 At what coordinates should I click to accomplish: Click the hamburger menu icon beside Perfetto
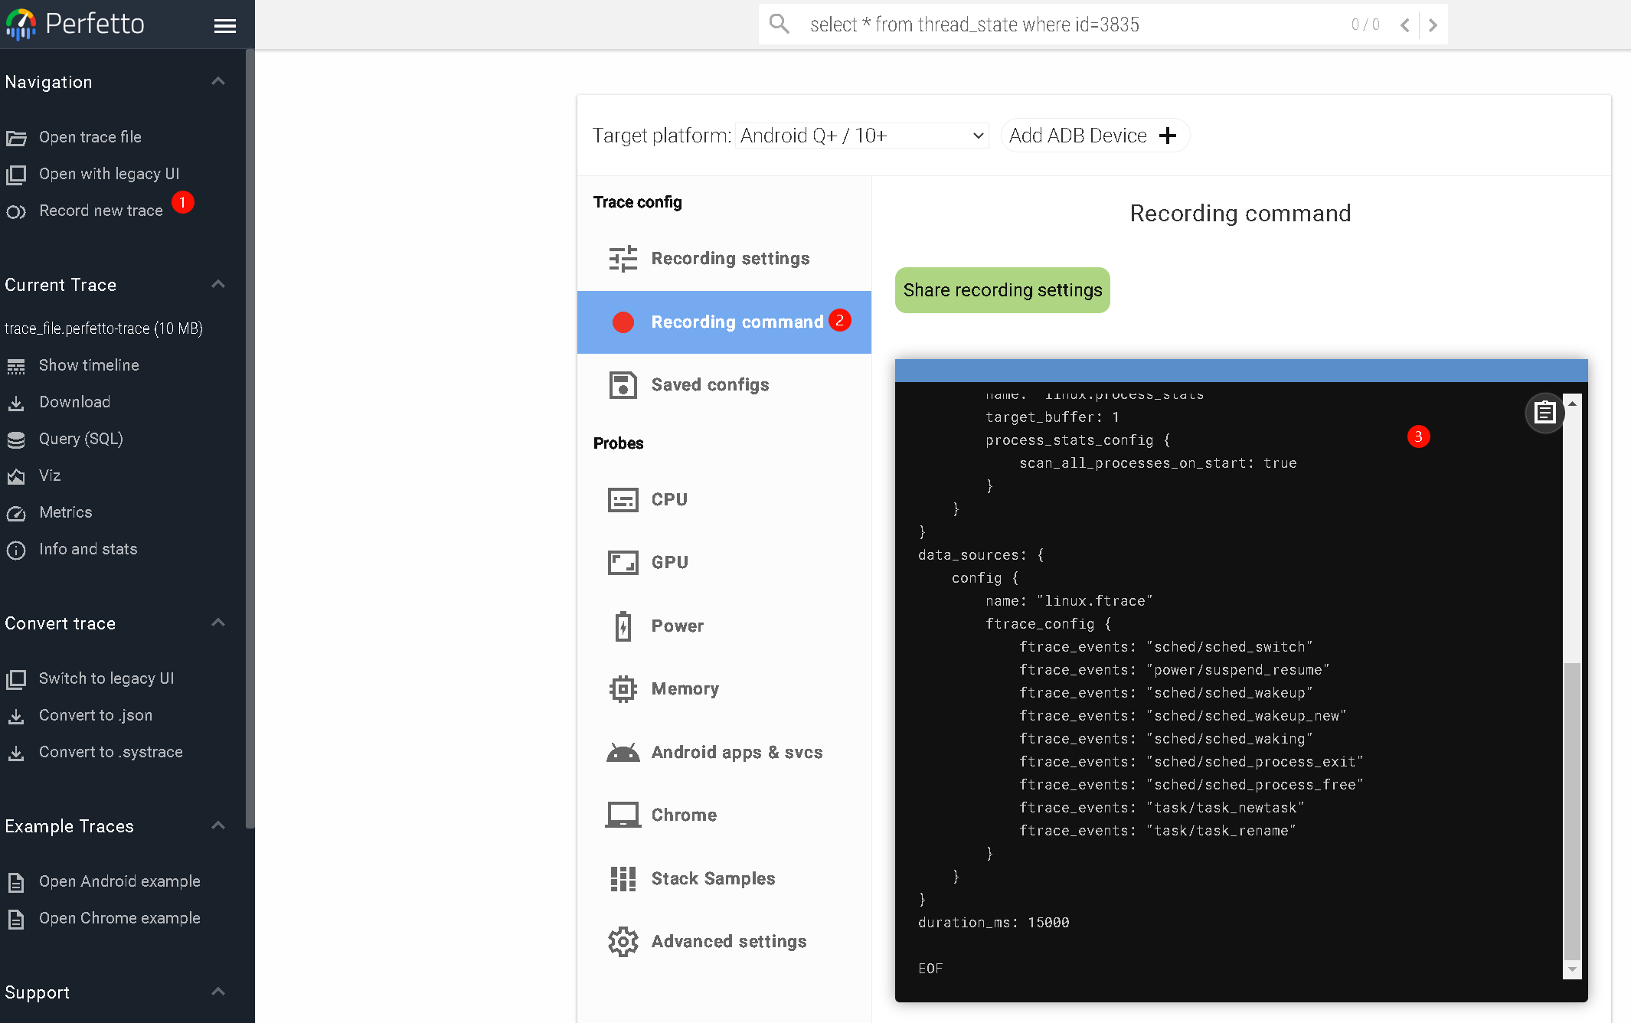(x=224, y=26)
